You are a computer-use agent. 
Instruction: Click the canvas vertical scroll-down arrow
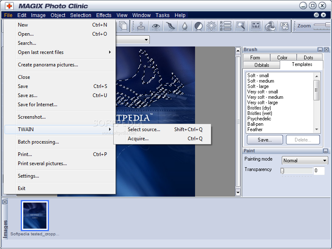click(238, 192)
